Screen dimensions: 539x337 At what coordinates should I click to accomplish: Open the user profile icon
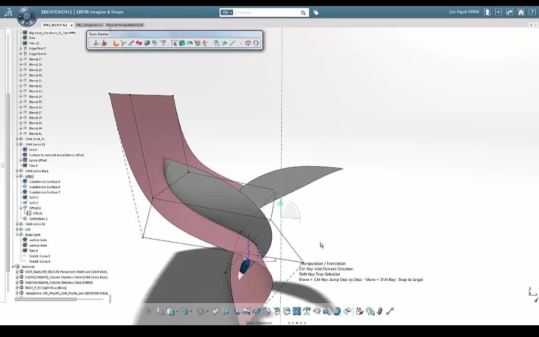[x=487, y=12]
